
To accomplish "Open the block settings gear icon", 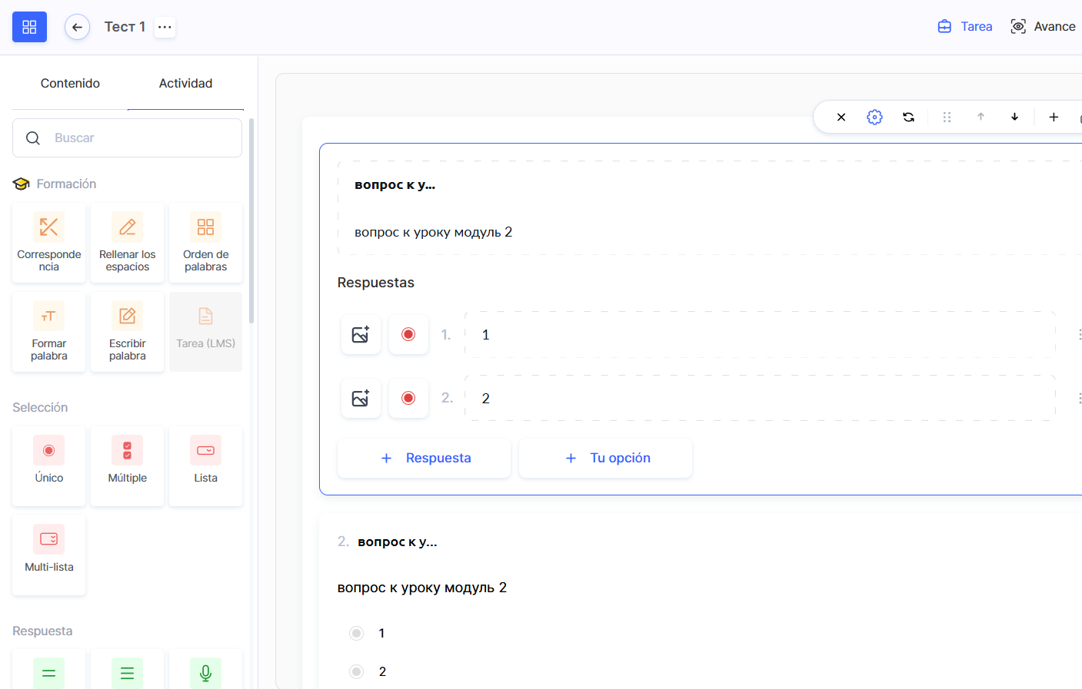I will point(874,117).
